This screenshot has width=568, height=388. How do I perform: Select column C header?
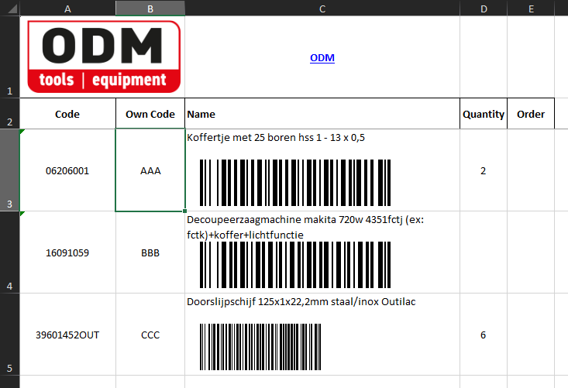(322, 9)
